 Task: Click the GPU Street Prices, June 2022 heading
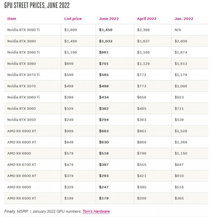(x=37, y=5)
